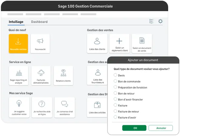Select the Devis radio option
This screenshot has width=197, height=137.
click(x=115, y=75)
